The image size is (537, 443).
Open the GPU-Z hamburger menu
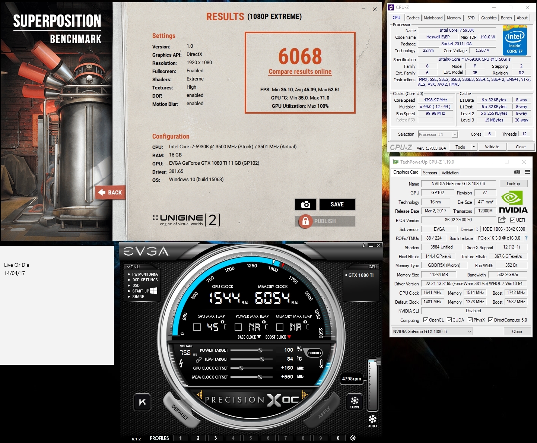coord(527,172)
